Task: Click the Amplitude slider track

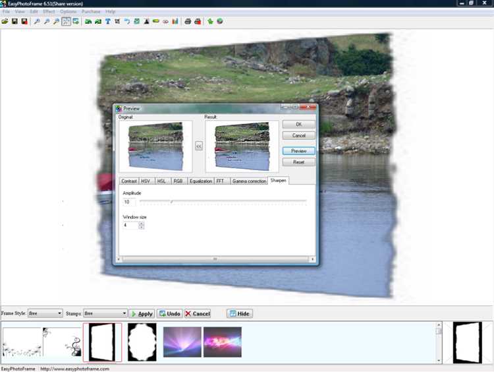Action: [223, 201]
